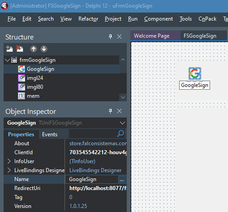Click the LiveBindings Designer link value

[x=95, y=170]
